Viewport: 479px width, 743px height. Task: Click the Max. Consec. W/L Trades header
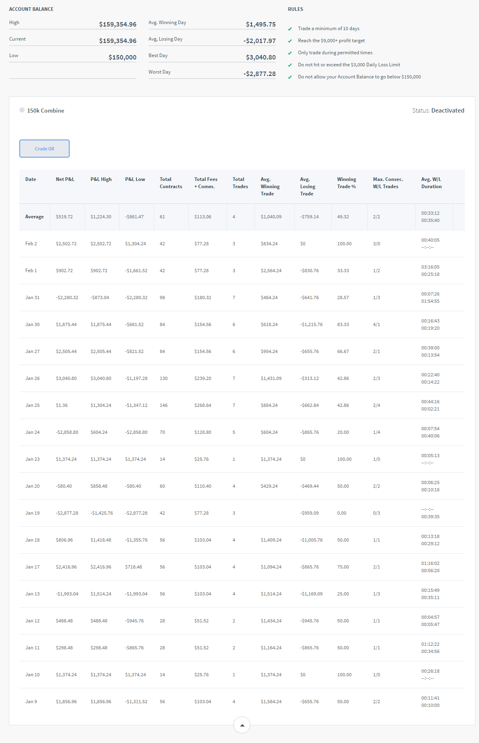[388, 183]
